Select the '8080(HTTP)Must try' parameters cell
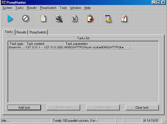 [97, 47]
